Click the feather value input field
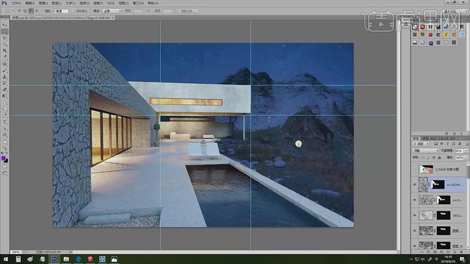The width and height of the screenshot is (470, 264). click(61, 11)
